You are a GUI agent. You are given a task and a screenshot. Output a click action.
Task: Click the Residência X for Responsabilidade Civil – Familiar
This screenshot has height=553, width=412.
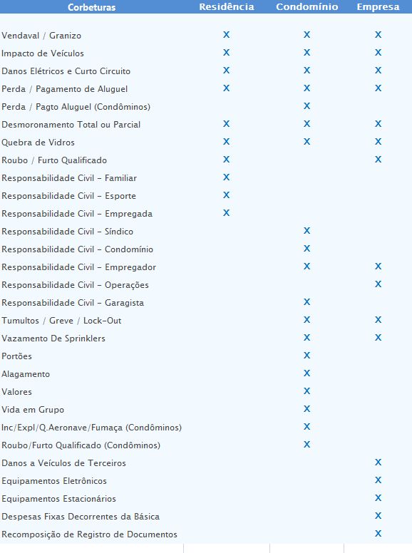(x=226, y=177)
